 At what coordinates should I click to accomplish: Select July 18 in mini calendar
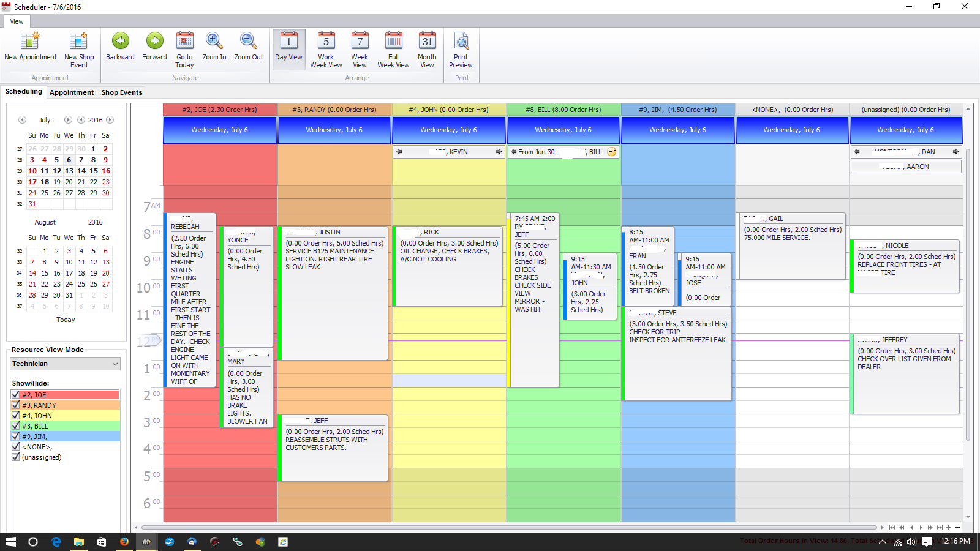click(x=45, y=182)
